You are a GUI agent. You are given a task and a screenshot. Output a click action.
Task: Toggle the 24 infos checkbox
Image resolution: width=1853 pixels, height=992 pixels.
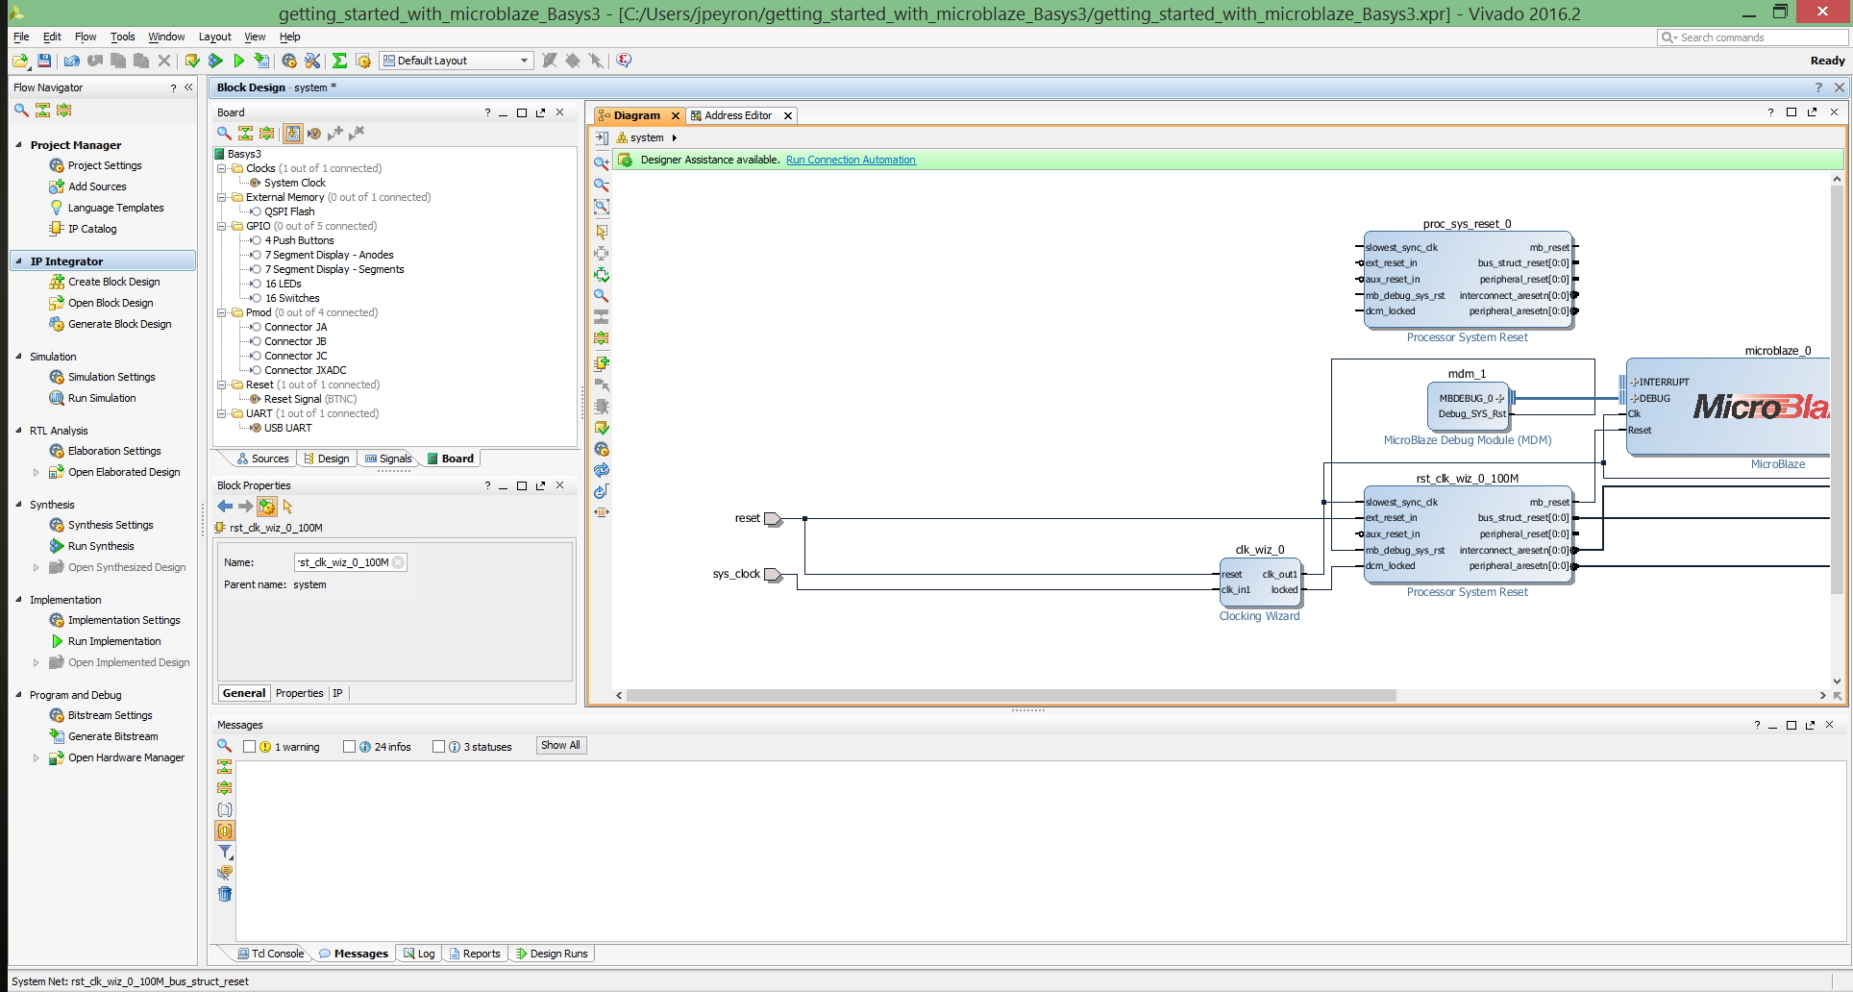pos(349,747)
